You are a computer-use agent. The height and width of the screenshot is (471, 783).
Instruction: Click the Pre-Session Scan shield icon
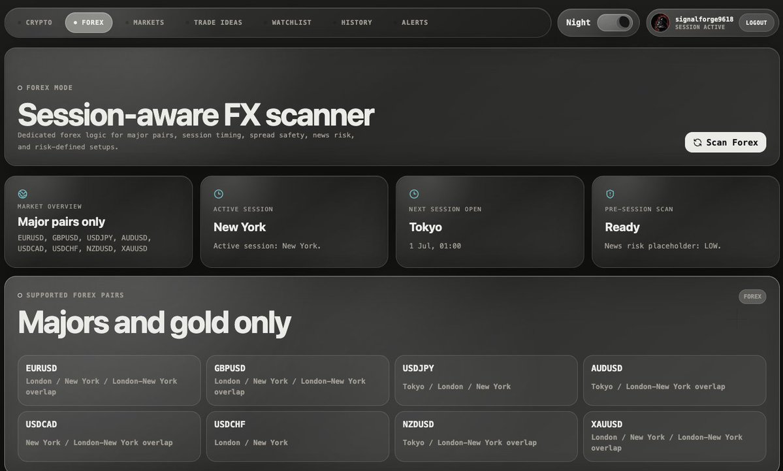click(610, 194)
